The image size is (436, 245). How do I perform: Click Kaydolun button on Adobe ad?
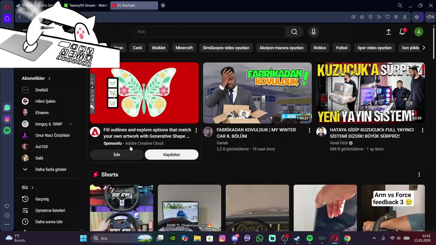pos(172,154)
